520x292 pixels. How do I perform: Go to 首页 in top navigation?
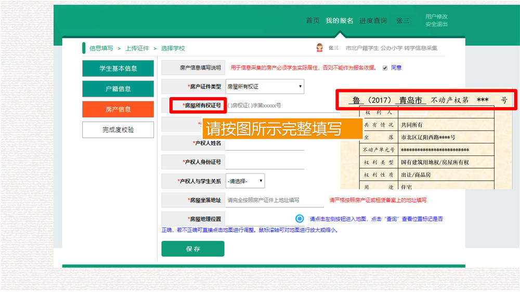(x=313, y=21)
